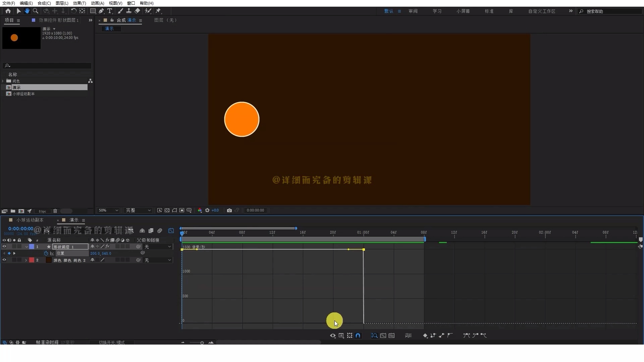Hide the shape layer 1 eye toggle
Screen dimensions: 644x362
(x=4, y=247)
